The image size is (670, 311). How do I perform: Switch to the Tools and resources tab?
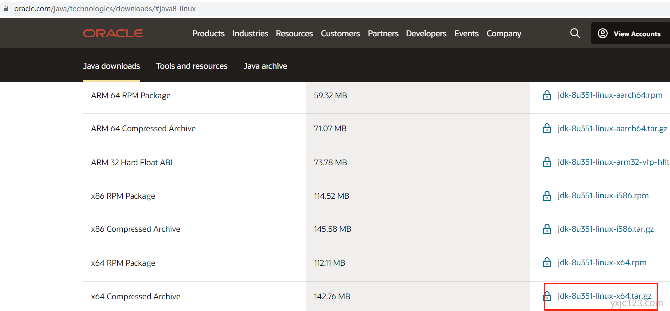pos(192,66)
